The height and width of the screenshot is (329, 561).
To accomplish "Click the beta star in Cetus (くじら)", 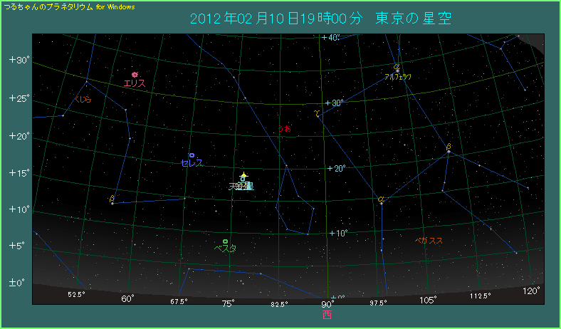I will tap(112, 202).
